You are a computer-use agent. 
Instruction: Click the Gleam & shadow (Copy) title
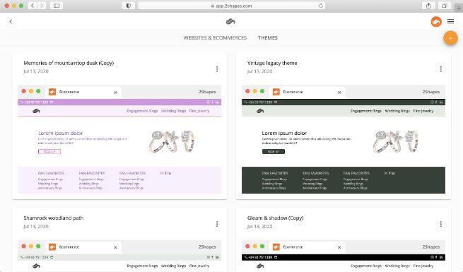coord(275,218)
